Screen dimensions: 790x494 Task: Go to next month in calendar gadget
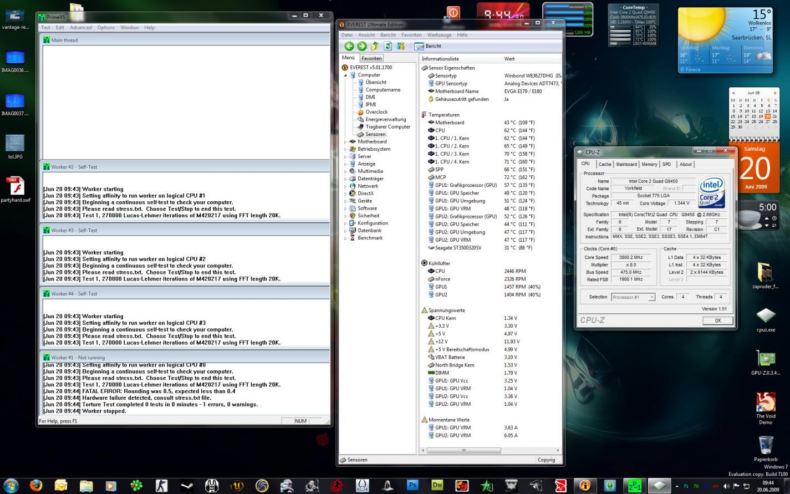pos(775,93)
